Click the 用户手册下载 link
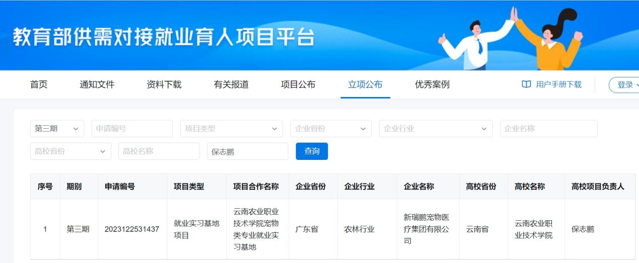 (x=558, y=84)
